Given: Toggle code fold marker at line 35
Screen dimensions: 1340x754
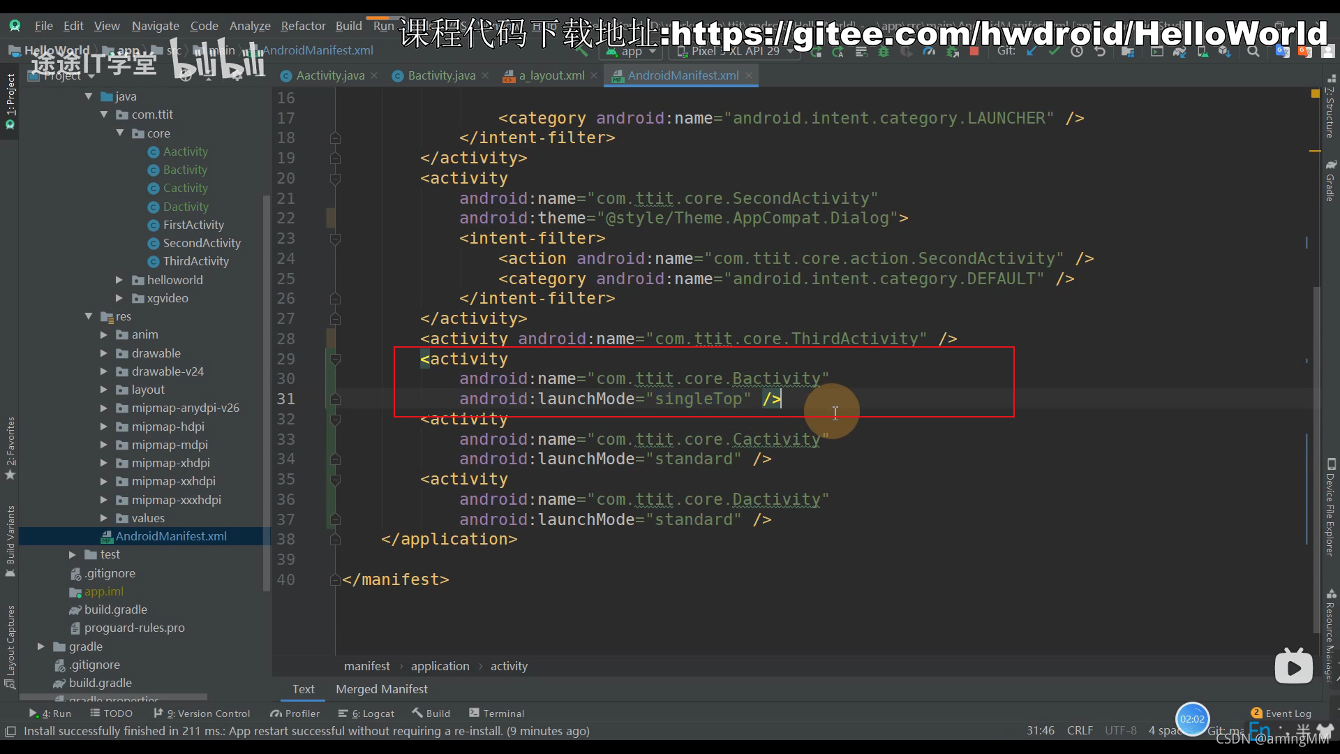Looking at the screenshot, I should (x=335, y=480).
